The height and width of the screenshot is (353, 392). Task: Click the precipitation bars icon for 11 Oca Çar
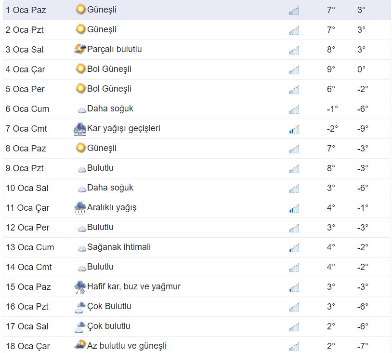294,208
